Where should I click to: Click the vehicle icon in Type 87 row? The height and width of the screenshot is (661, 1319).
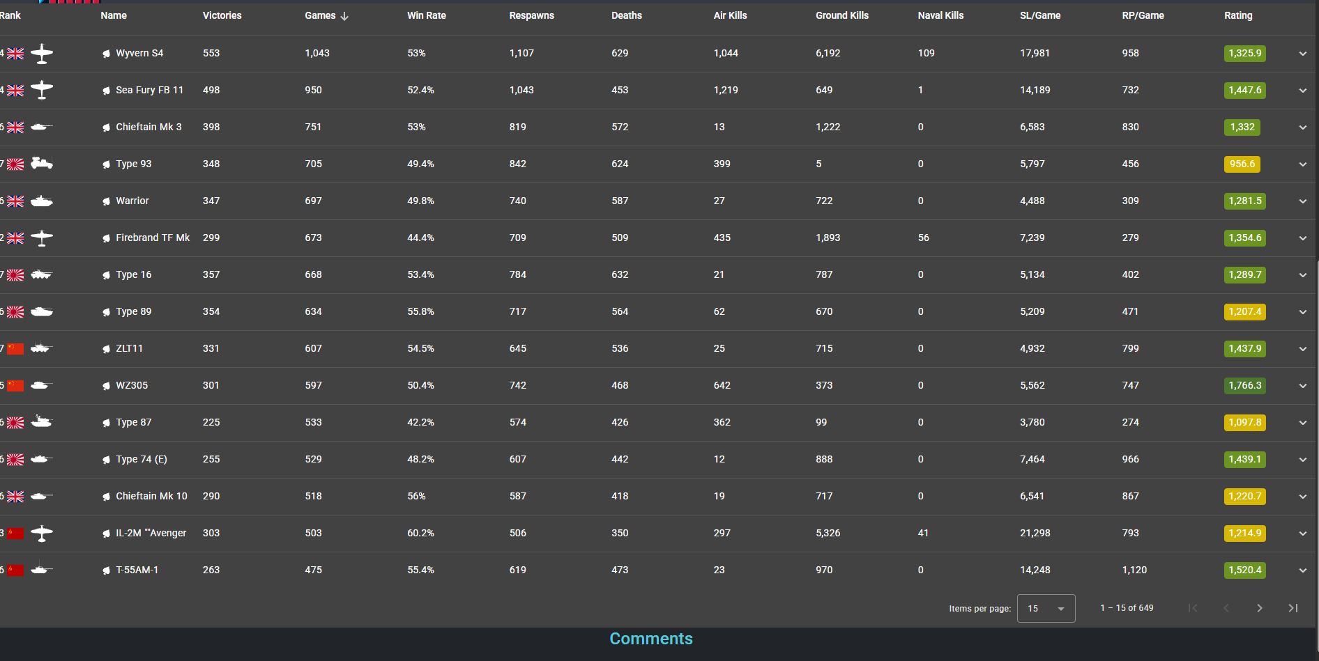pos(42,421)
